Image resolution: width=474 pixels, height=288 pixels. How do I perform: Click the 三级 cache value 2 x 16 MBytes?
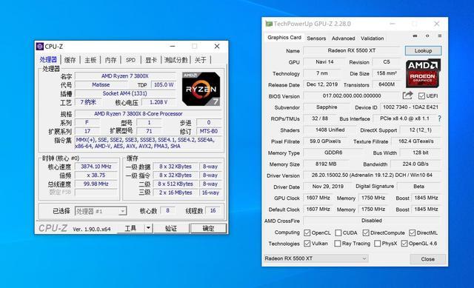(176, 192)
